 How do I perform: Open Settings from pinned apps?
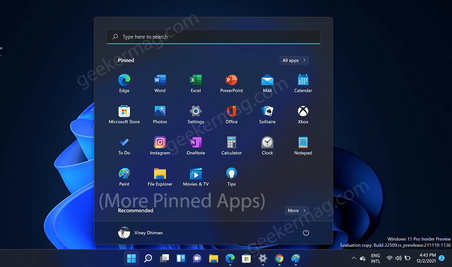[x=195, y=114]
